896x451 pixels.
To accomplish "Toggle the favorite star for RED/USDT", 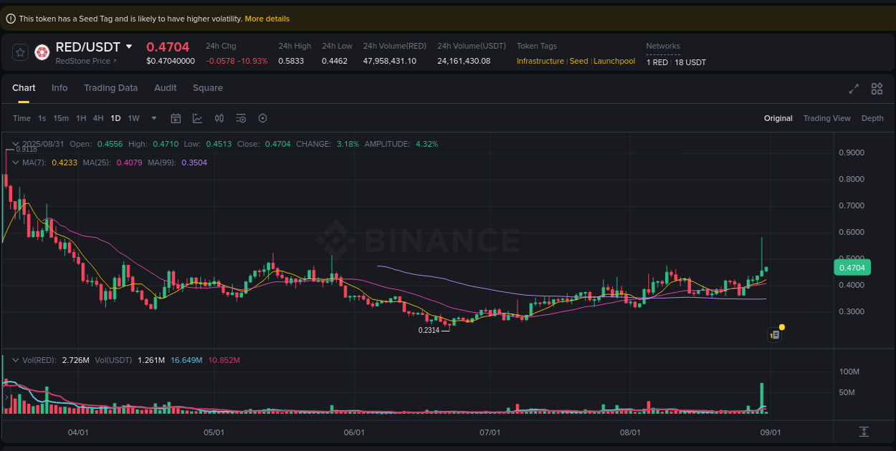I will pos(19,52).
